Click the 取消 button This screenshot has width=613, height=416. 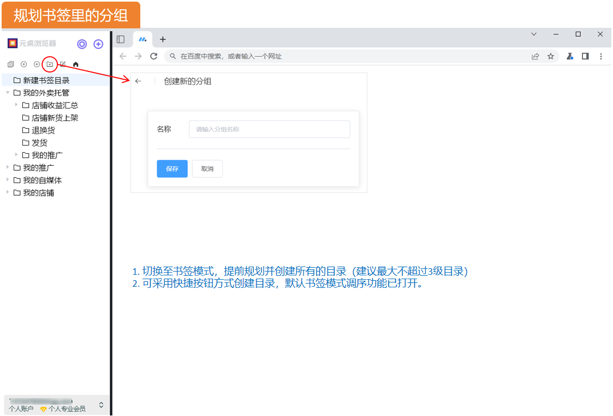point(207,168)
